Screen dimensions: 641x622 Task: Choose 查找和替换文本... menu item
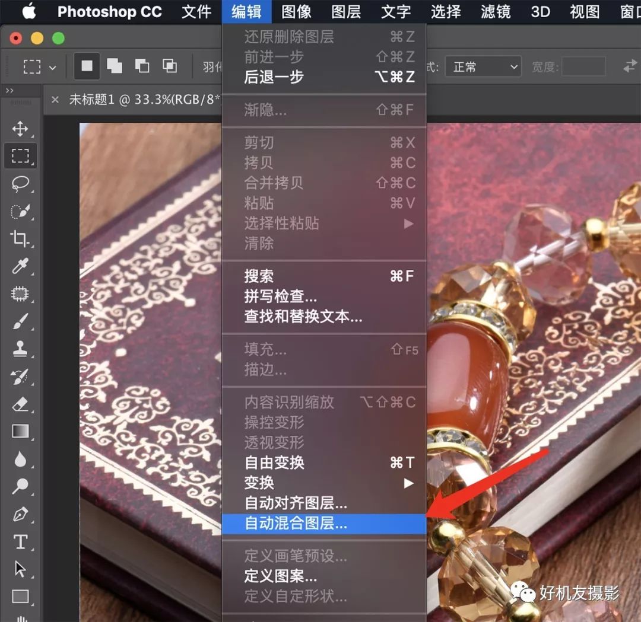tap(324, 317)
